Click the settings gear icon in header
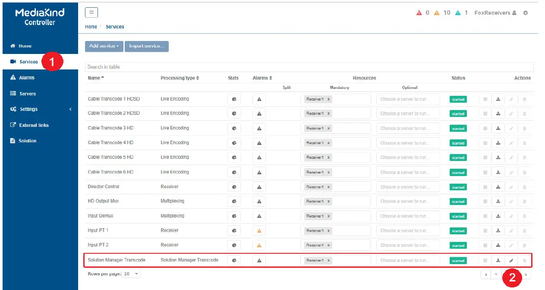Viewport: 545px width, 290px height. pos(525,13)
